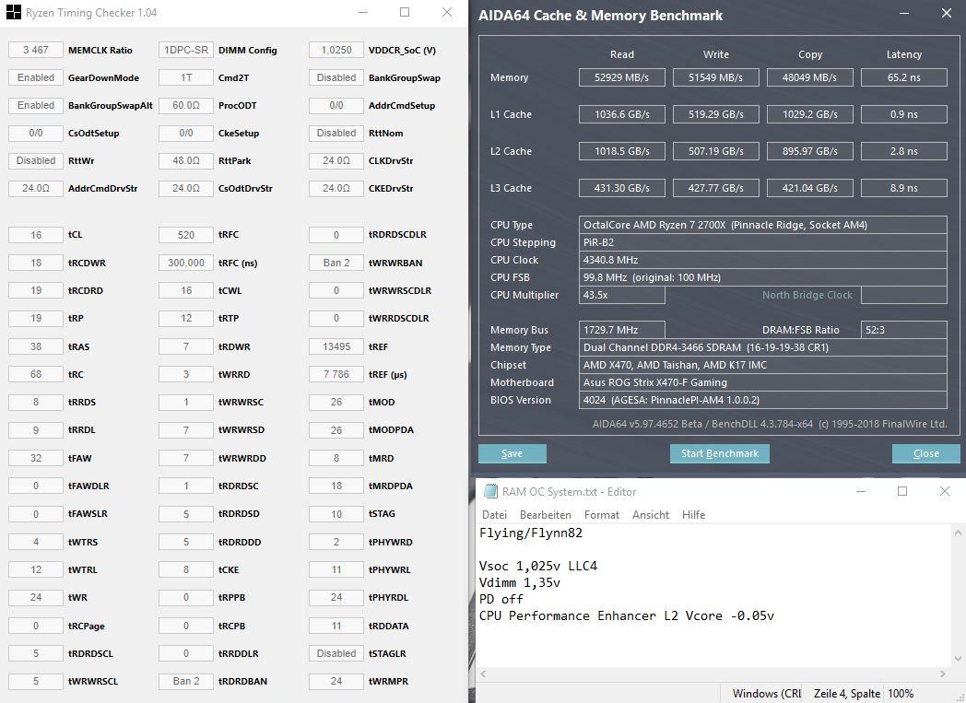The image size is (966, 703).
Task: Click the GearDownMode Enabled field
Action: (36, 77)
